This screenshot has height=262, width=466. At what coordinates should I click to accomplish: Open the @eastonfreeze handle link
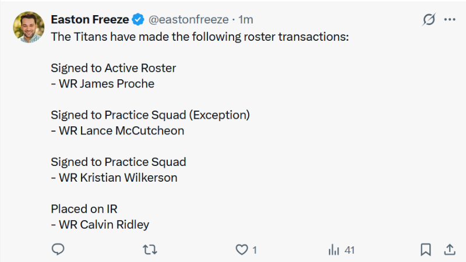click(189, 20)
